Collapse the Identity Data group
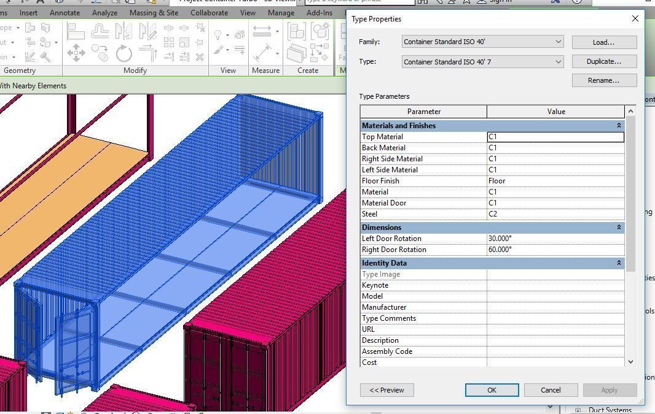Viewport: 655px width, 414px height. pos(619,263)
